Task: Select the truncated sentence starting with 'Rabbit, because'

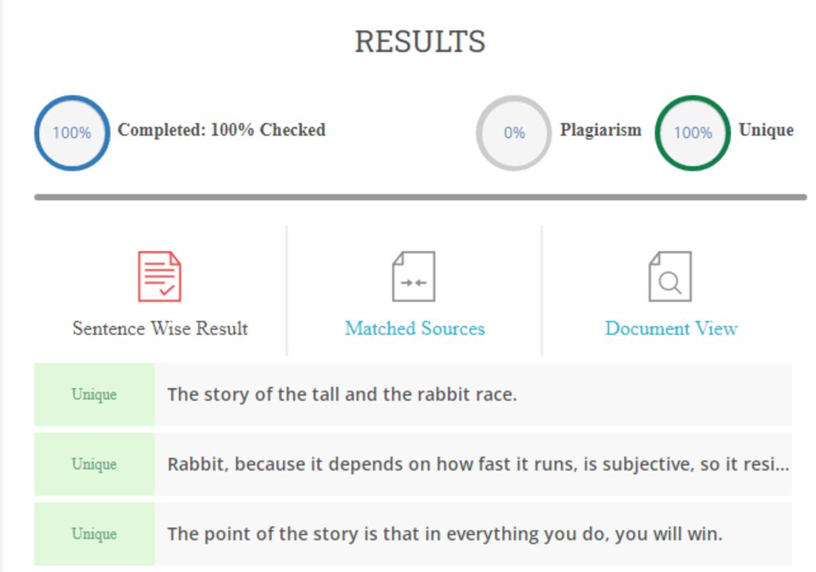Action: coord(478,464)
